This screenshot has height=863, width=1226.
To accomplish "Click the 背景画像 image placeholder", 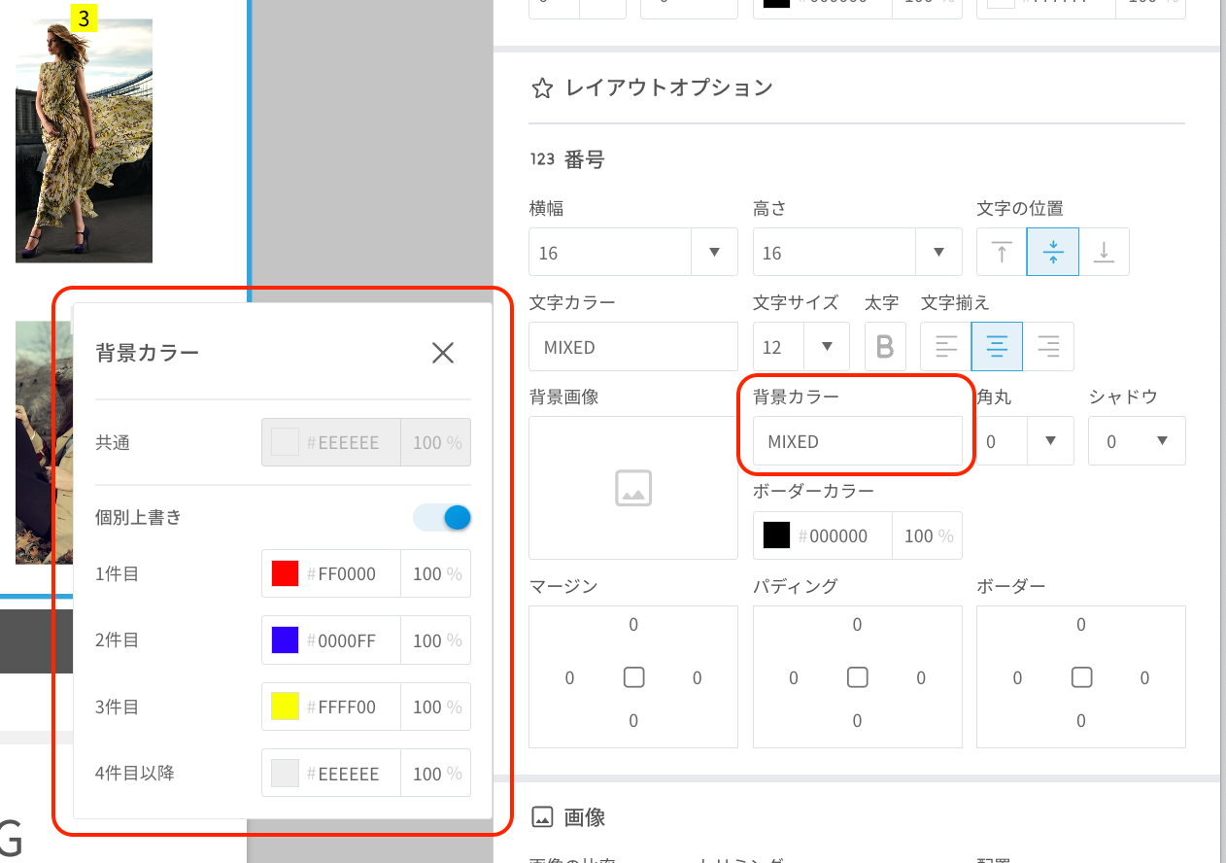I will 633,488.
